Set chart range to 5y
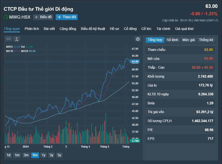This screenshot has height=164, width=222. 59,155
